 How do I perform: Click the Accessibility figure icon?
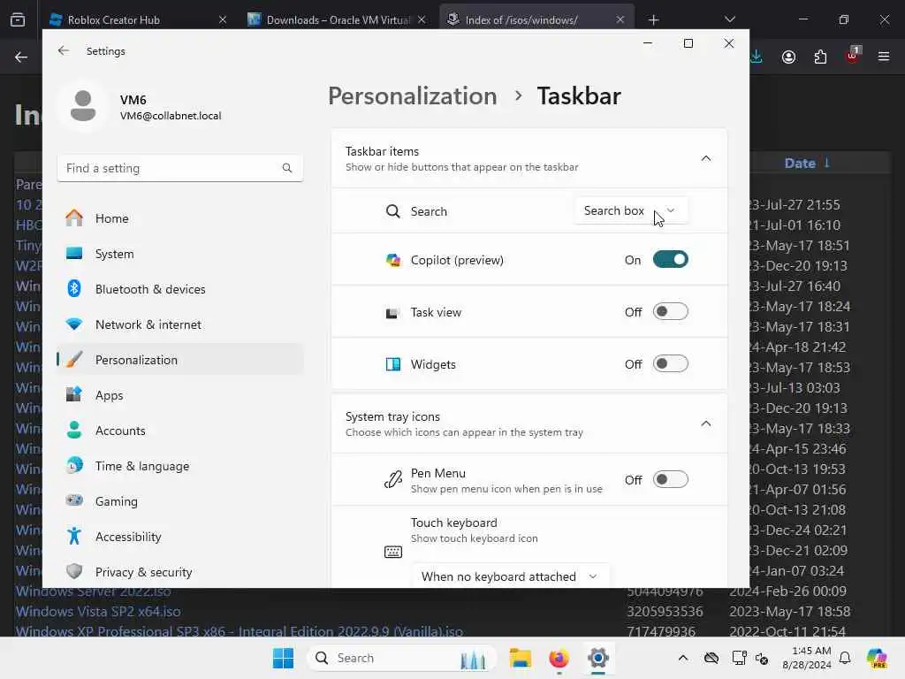tap(74, 536)
